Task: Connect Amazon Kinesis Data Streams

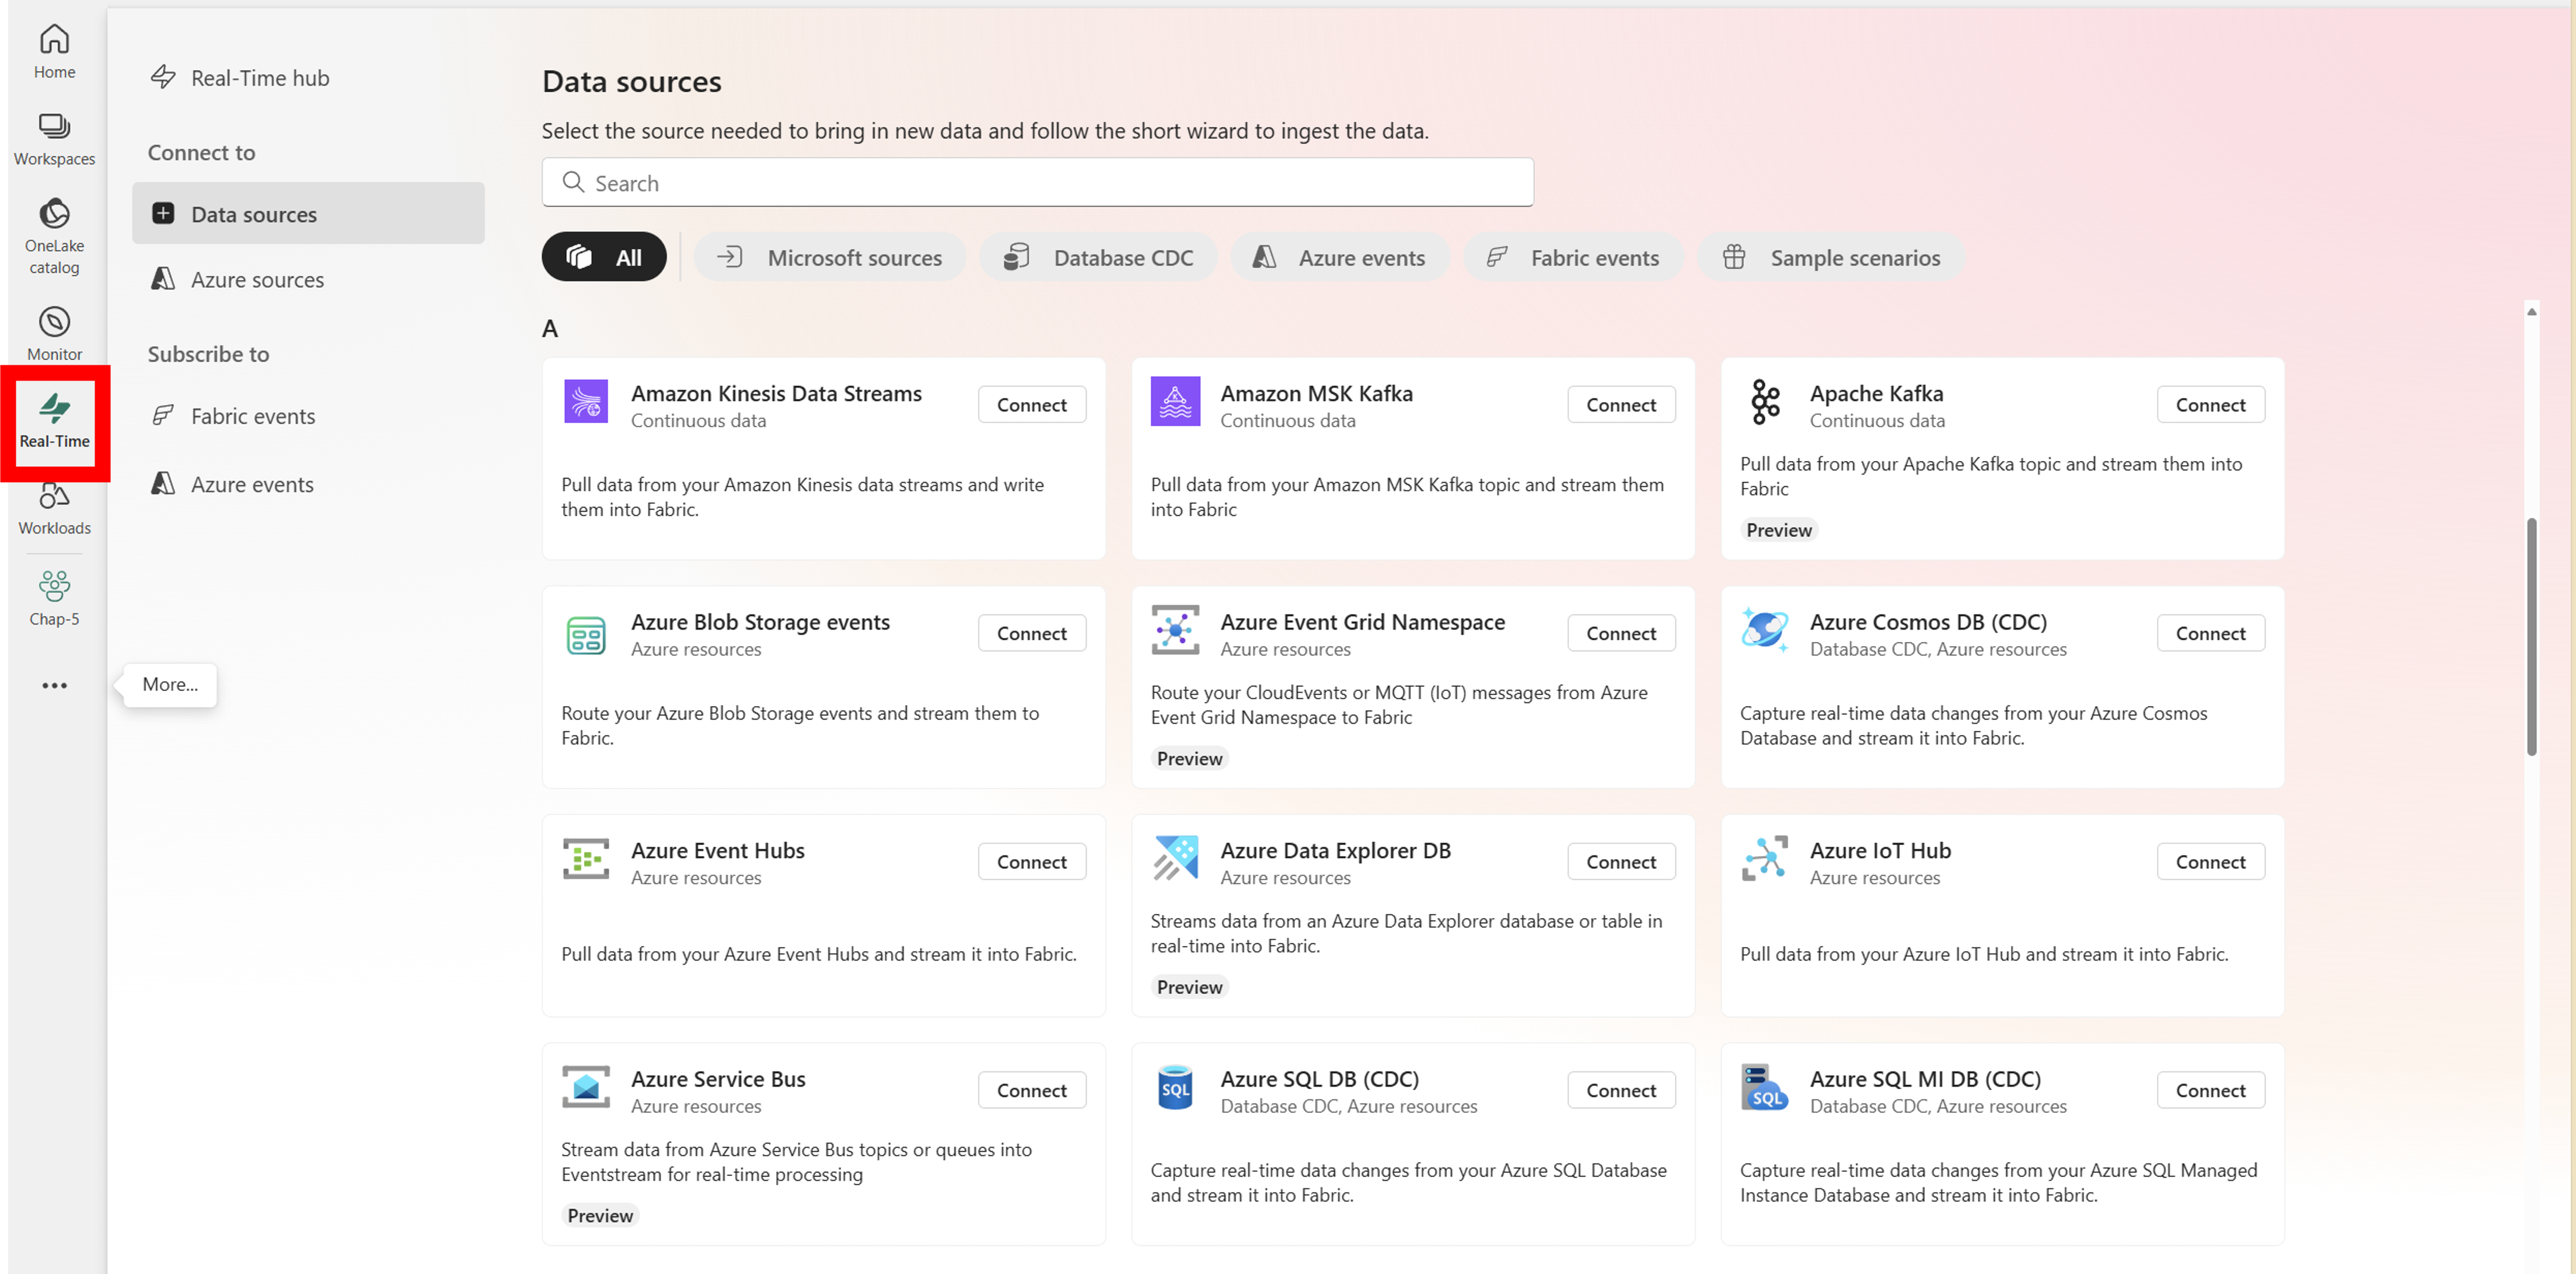Action: tap(1031, 404)
